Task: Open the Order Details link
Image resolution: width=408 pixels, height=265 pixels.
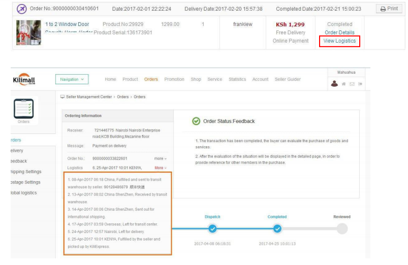Action: tap(339, 32)
